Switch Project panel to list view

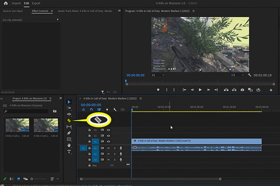12,179
